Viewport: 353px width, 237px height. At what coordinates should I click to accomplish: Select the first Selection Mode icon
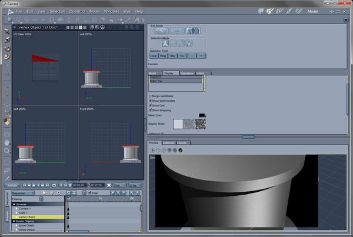[x=166, y=43]
